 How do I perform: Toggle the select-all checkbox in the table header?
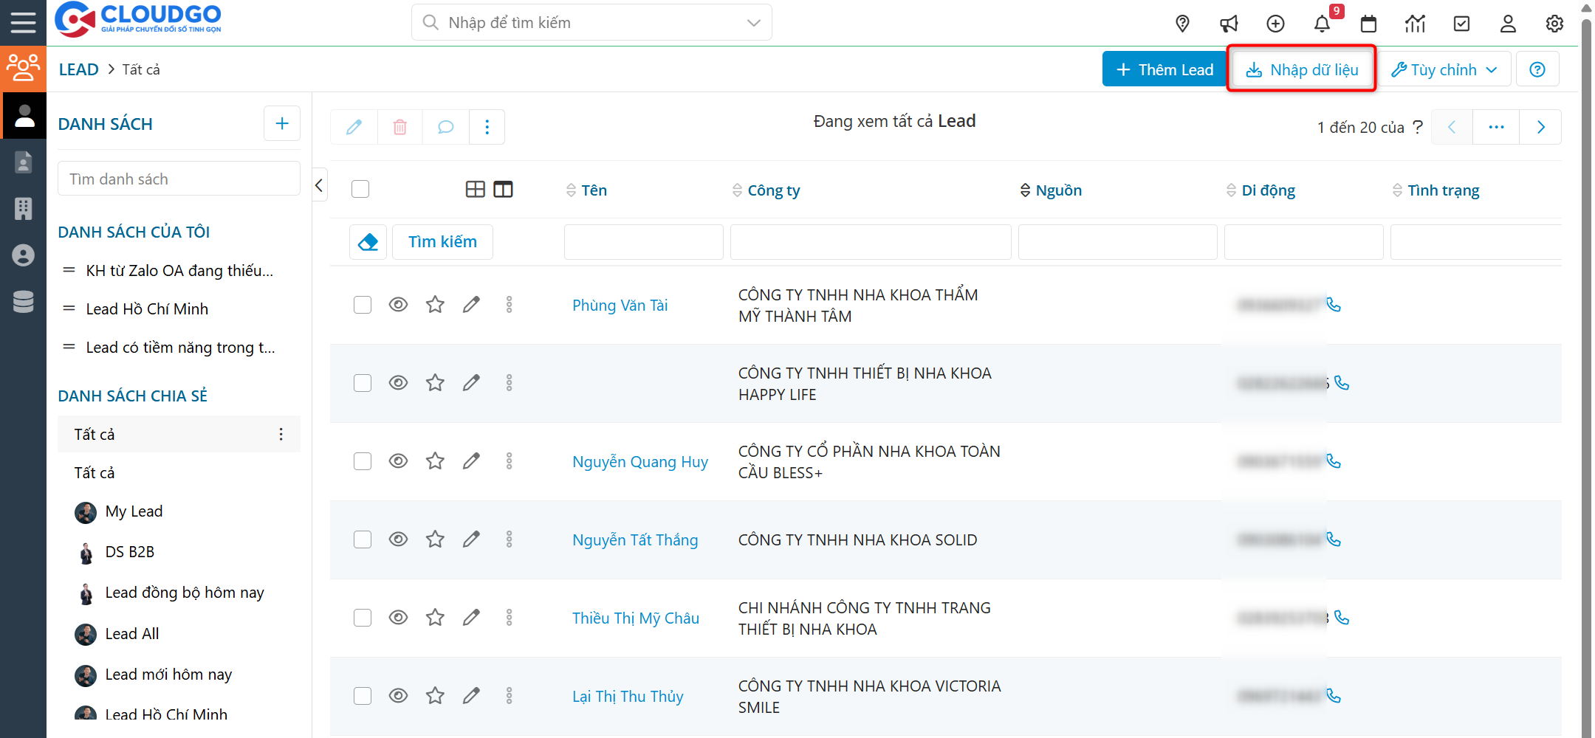tap(360, 190)
